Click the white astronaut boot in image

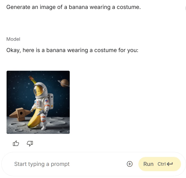tap(44, 128)
